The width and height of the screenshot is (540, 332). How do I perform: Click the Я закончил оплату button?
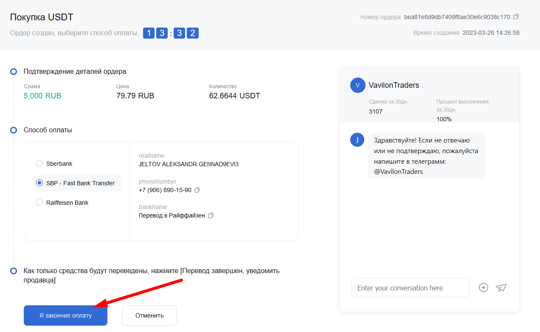tap(65, 315)
